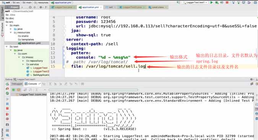Collapse the imooc package node
Image resolution: width=258 pixels, height=140 pixels.
(19, 57)
